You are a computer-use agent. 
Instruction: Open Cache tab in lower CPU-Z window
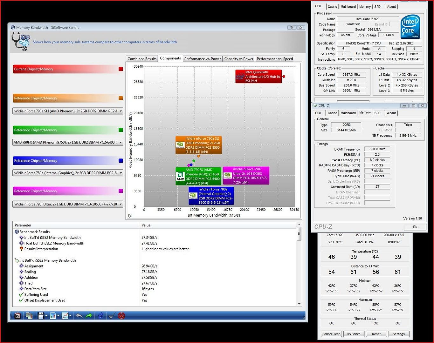click(x=332, y=113)
